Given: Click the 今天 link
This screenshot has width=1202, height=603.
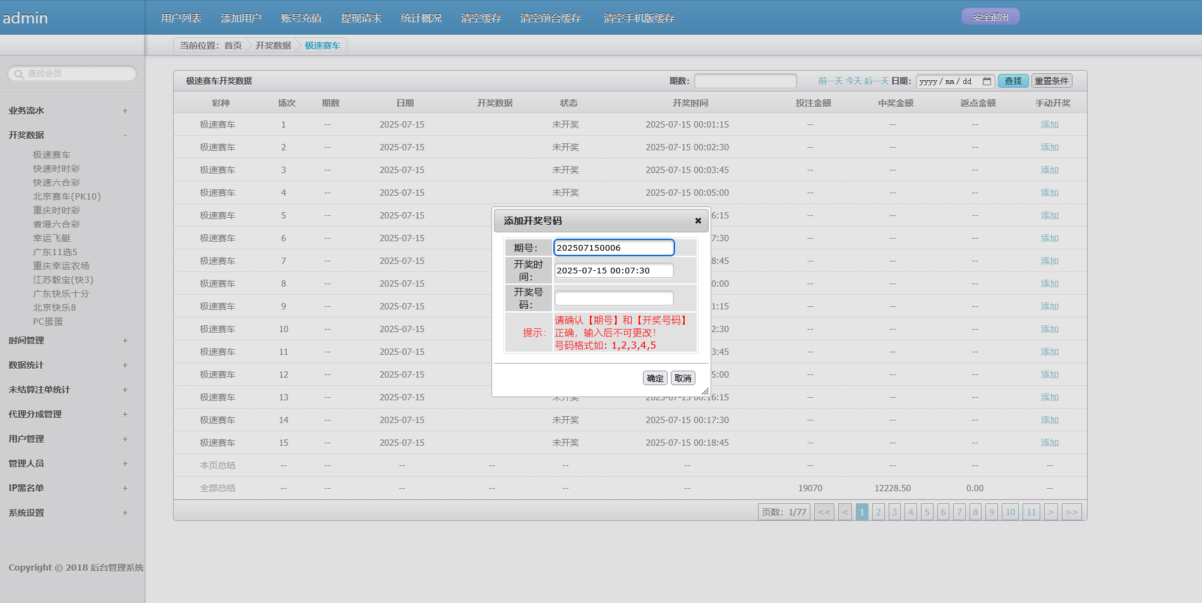Looking at the screenshot, I should (853, 81).
